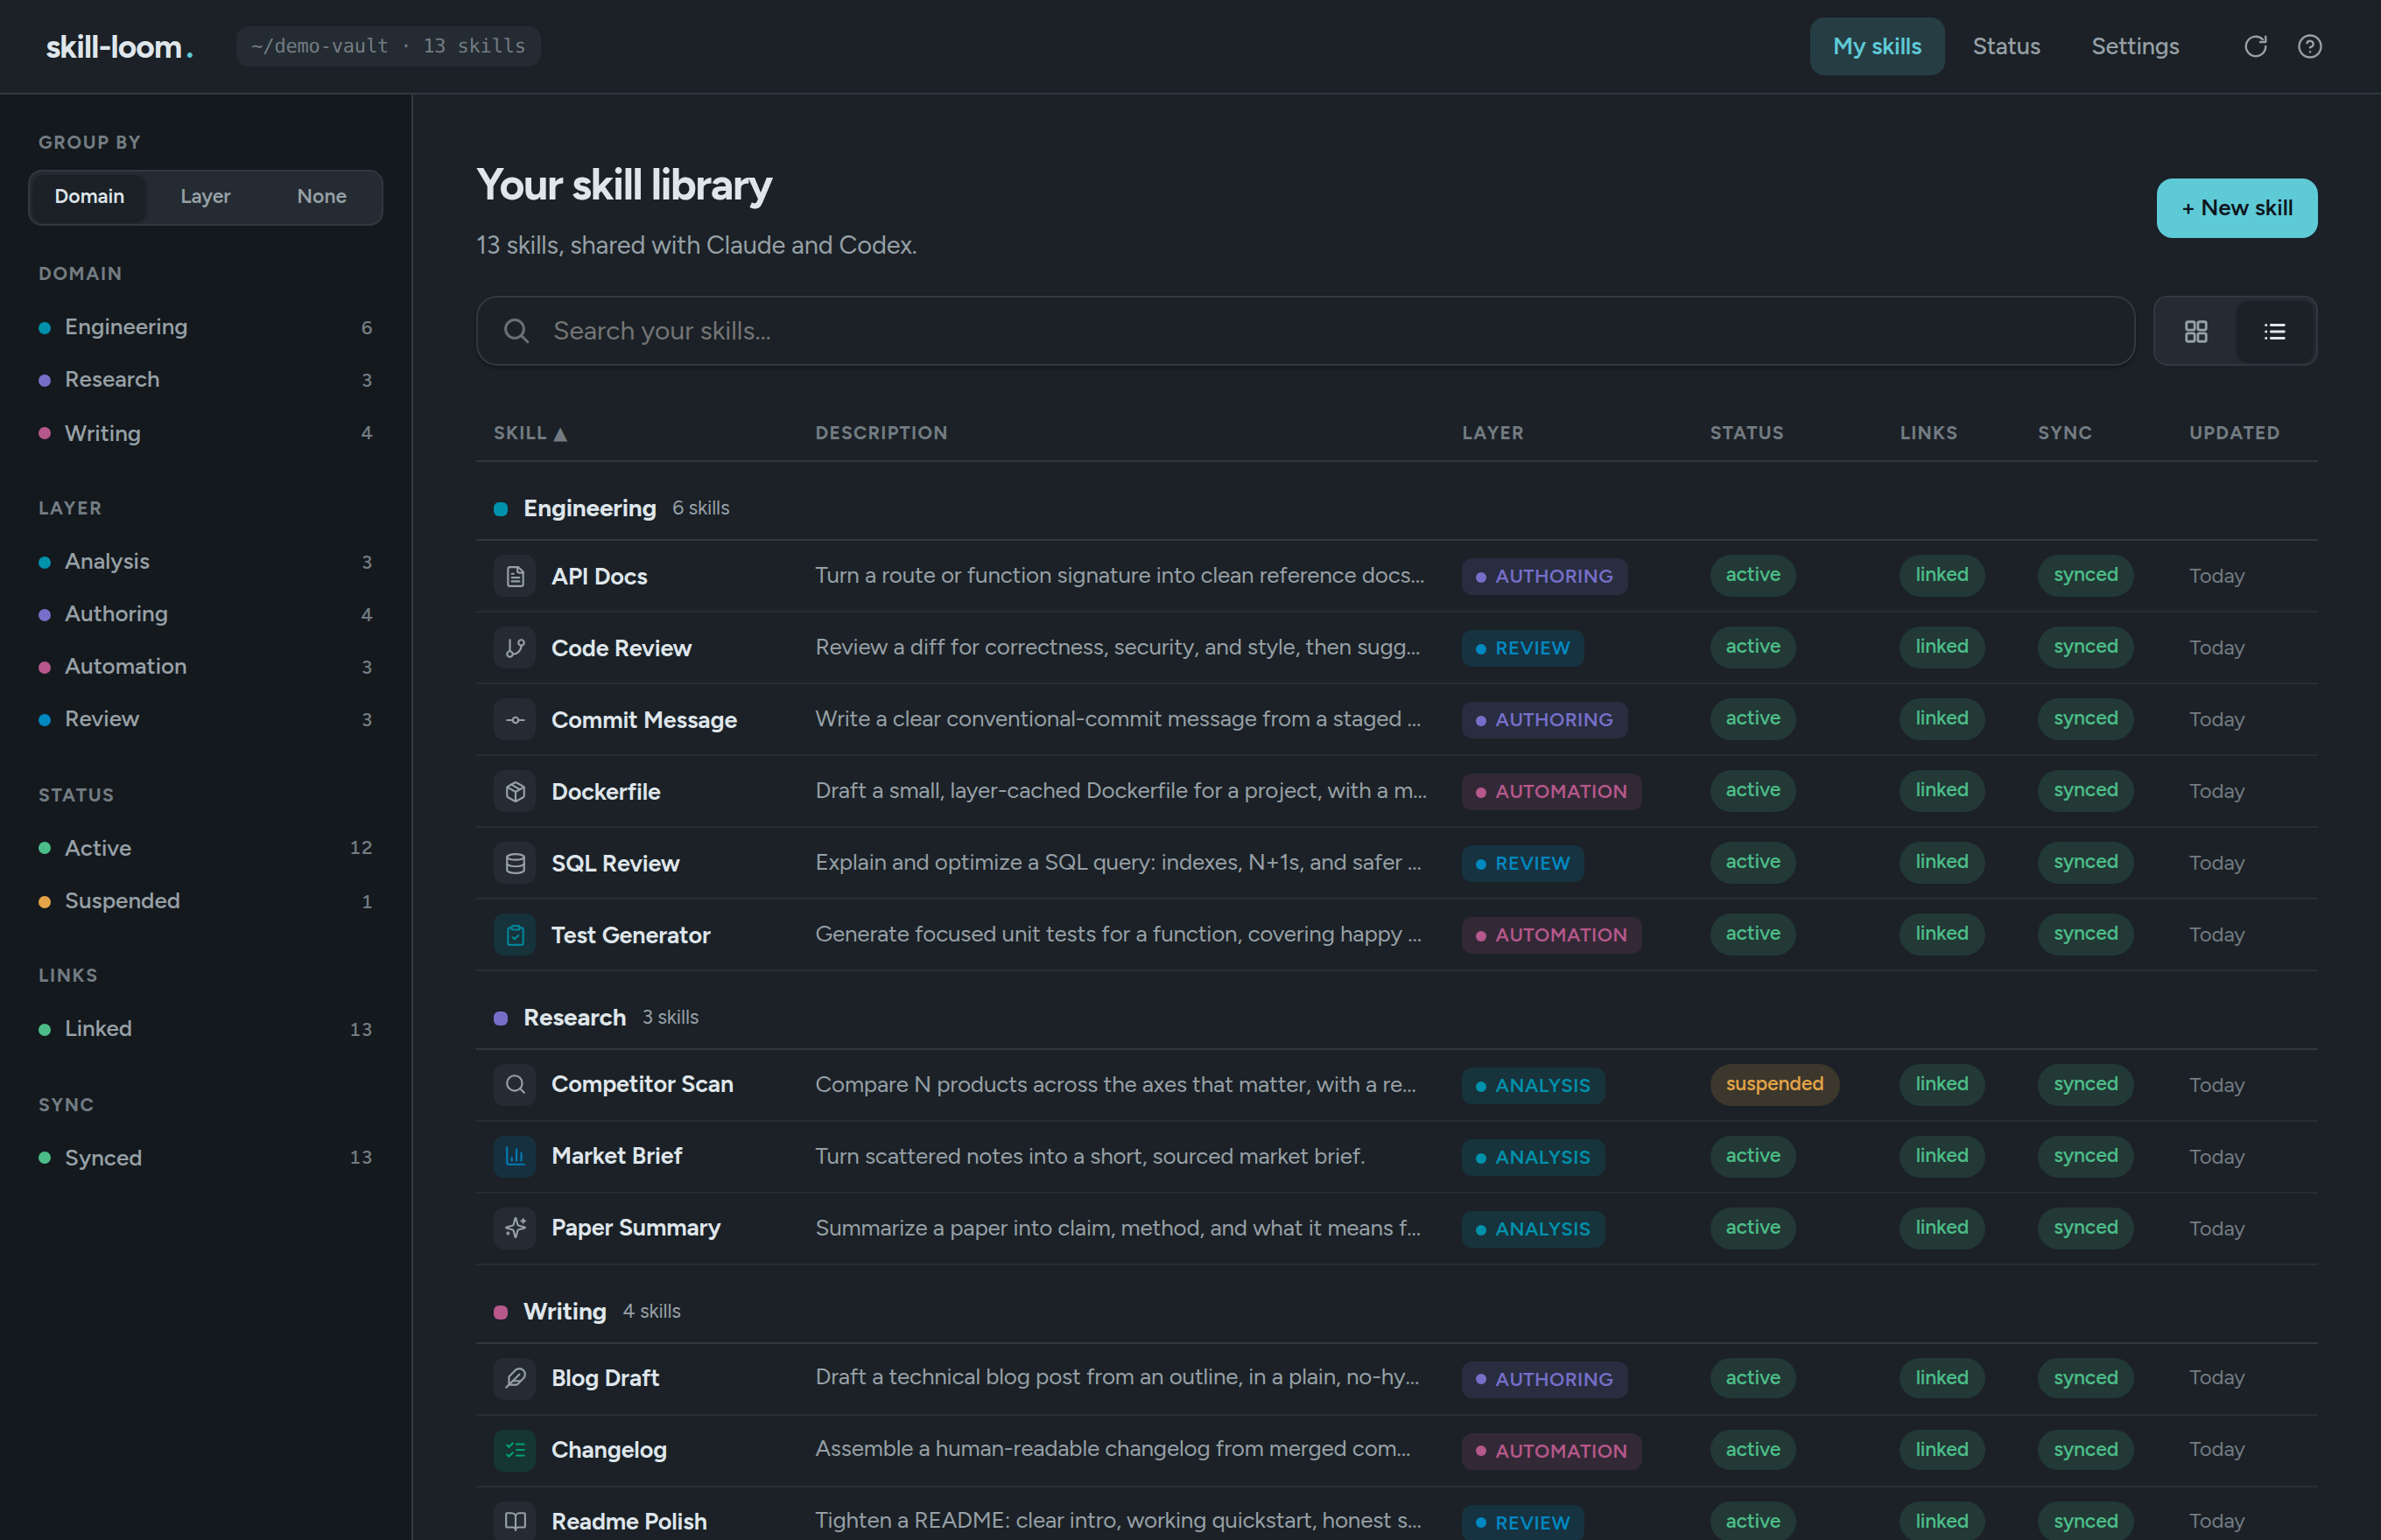The width and height of the screenshot is (2381, 1540).
Task: Filter by Synced skills
Action: [x=205, y=1157]
